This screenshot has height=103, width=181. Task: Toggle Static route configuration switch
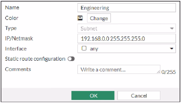coord(71,59)
